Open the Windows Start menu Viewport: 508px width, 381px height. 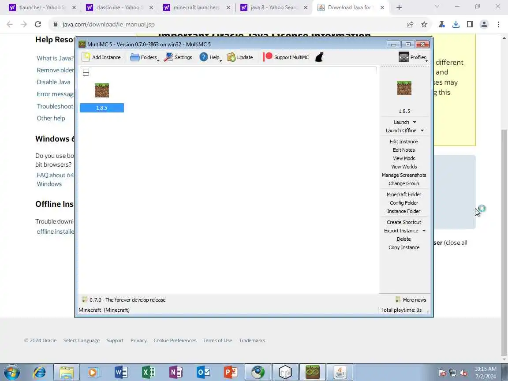click(12, 373)
